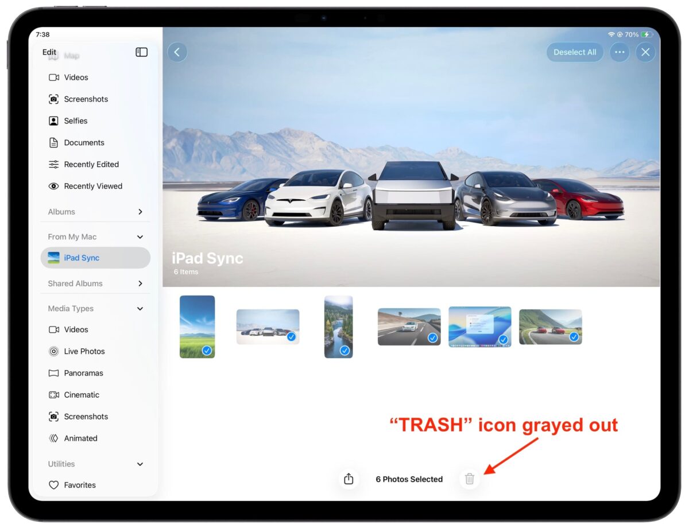This screenshot has width=689, height=528.
Task: Tap the Wi-Fi icon in status bar
Action: (611, 34)
